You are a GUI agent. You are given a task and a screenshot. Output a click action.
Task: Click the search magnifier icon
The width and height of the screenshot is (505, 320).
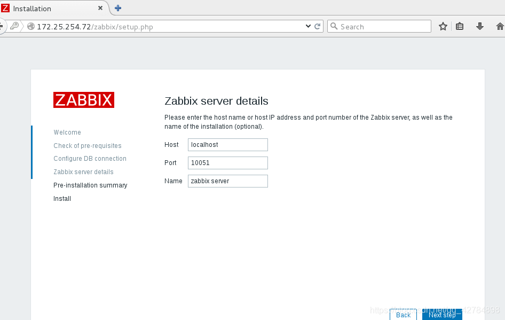coord(334,26)
